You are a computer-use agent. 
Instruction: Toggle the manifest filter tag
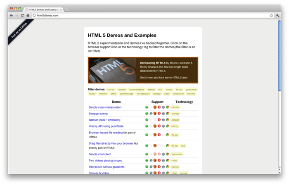[x=103, y=94]
